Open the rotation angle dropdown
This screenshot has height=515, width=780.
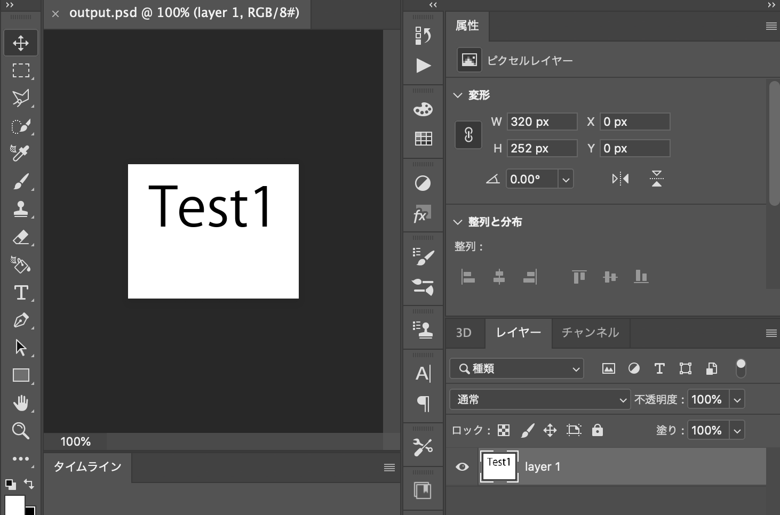tap(566, 179)
